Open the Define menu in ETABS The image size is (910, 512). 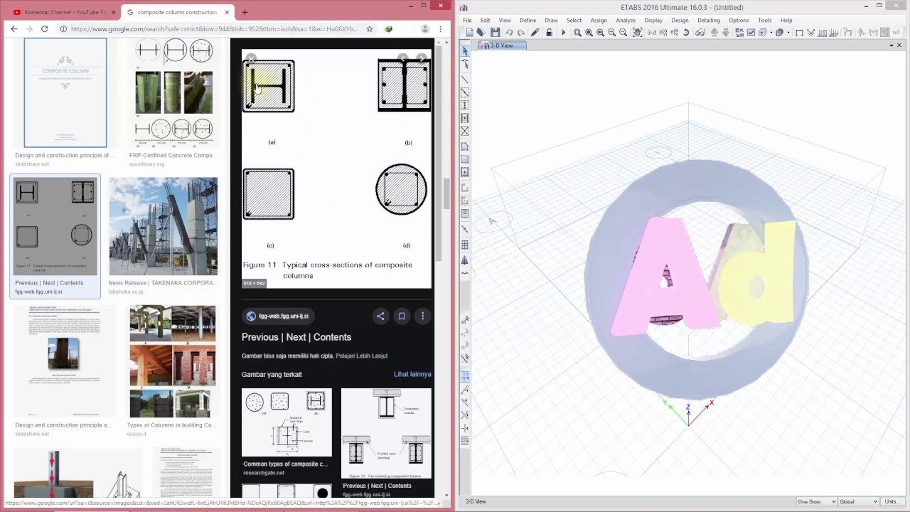point(528,20)
